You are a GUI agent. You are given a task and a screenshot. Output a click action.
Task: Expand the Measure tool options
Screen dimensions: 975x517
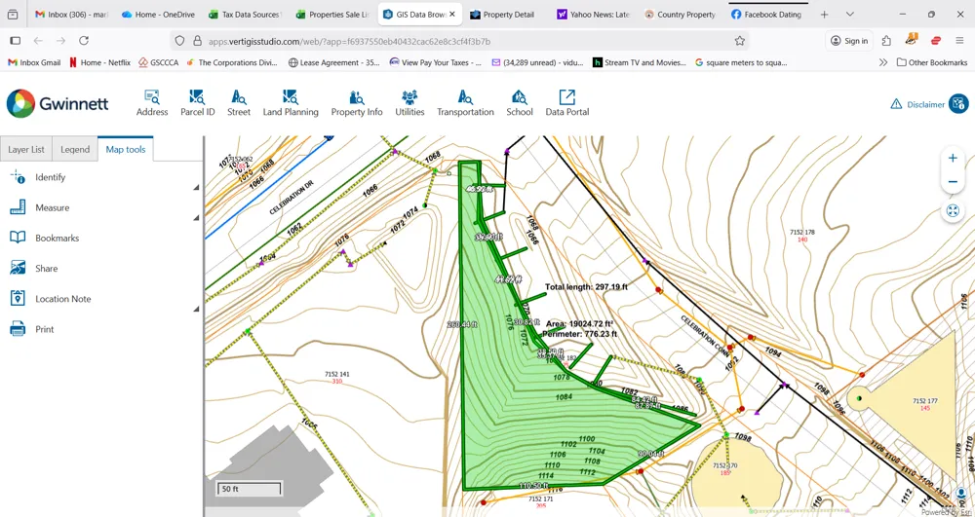point(196,218)
